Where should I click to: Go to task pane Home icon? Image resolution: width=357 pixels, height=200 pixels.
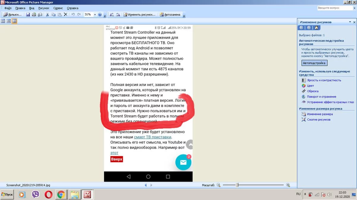click(x=316, y=28)
